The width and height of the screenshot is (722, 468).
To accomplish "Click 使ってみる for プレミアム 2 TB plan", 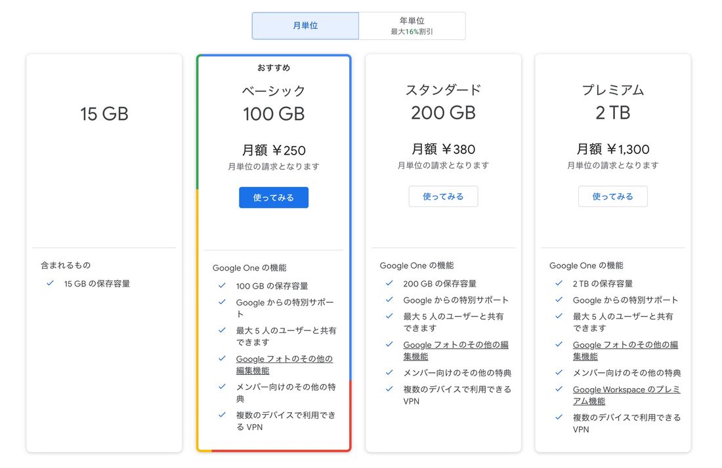I will 612,196.
